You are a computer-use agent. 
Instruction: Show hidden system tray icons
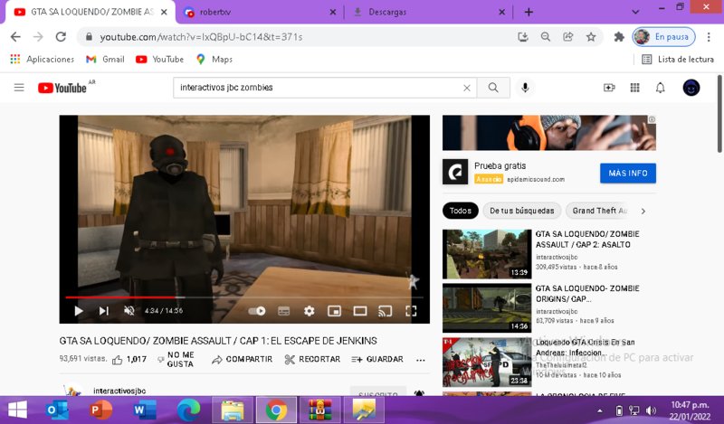pos(600,410)
